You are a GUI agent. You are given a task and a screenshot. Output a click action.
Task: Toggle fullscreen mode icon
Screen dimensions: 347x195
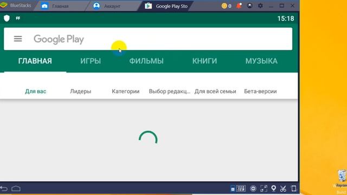tap(264, 188)
